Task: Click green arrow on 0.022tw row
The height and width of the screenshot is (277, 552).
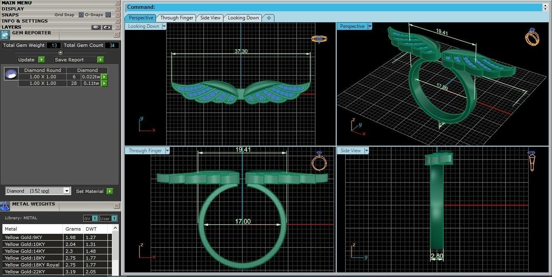Action: pyautogui.click(x=104, y=77)
